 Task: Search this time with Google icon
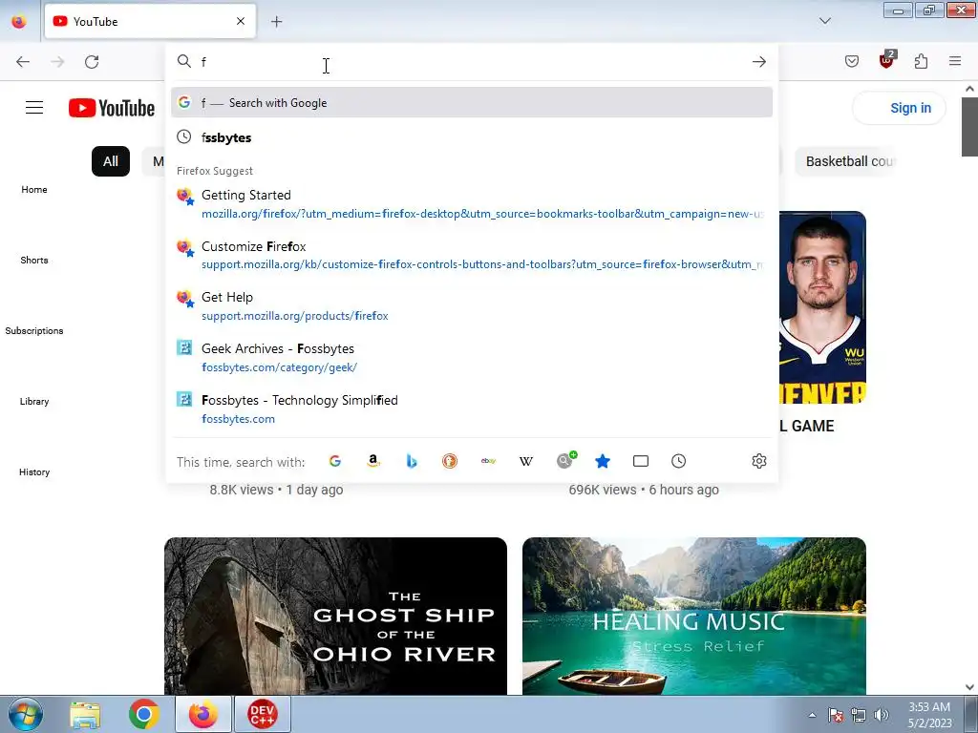(x=335, y=461)
